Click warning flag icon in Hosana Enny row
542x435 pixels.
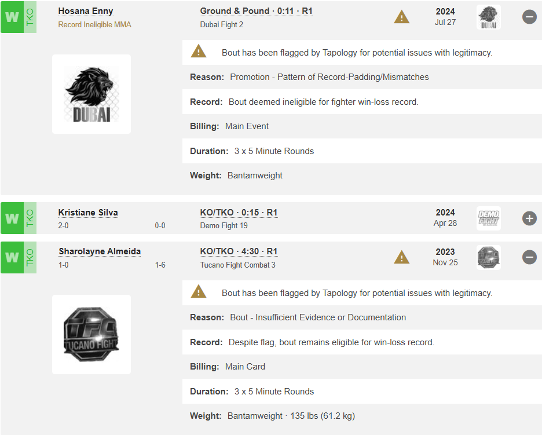pos(402,17)
